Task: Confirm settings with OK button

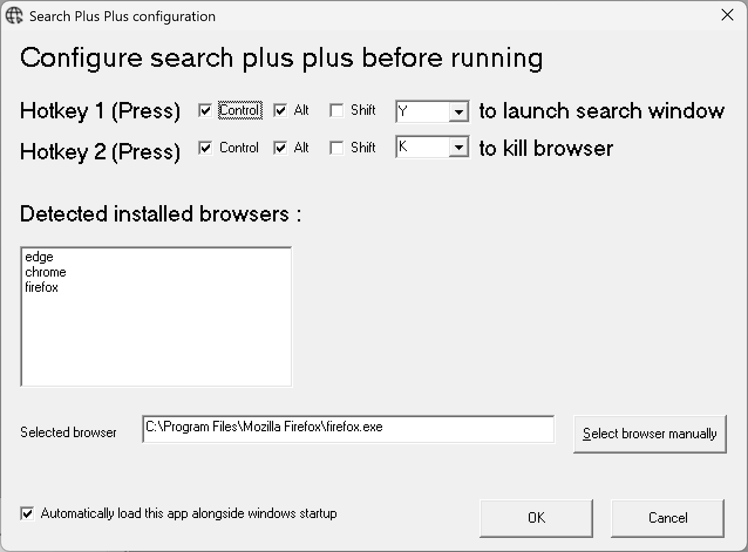Action: tap(536, 518)
